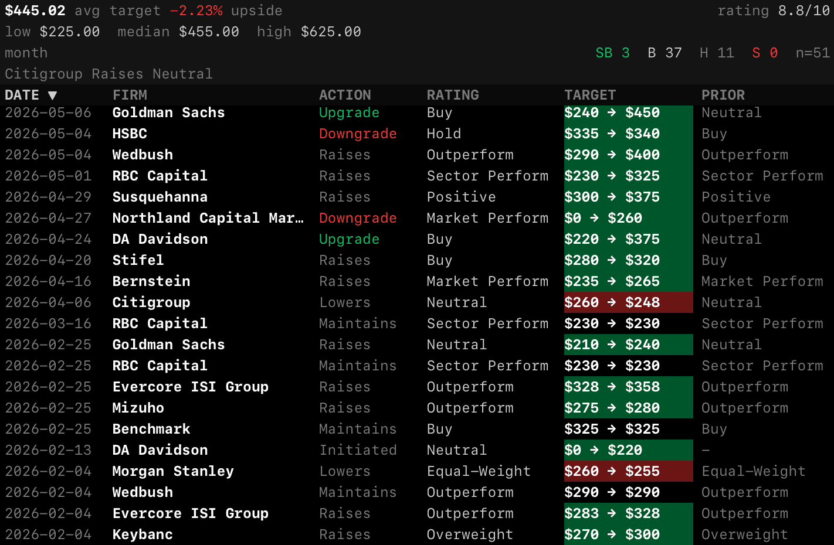Viewport: 834px width, 545px height.
Task: Click the $290 → $400 Wedbush target cell
Action: [x=629, y=155]
